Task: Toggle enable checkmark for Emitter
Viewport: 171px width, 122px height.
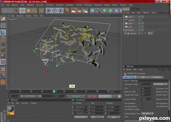Action: 143,30
